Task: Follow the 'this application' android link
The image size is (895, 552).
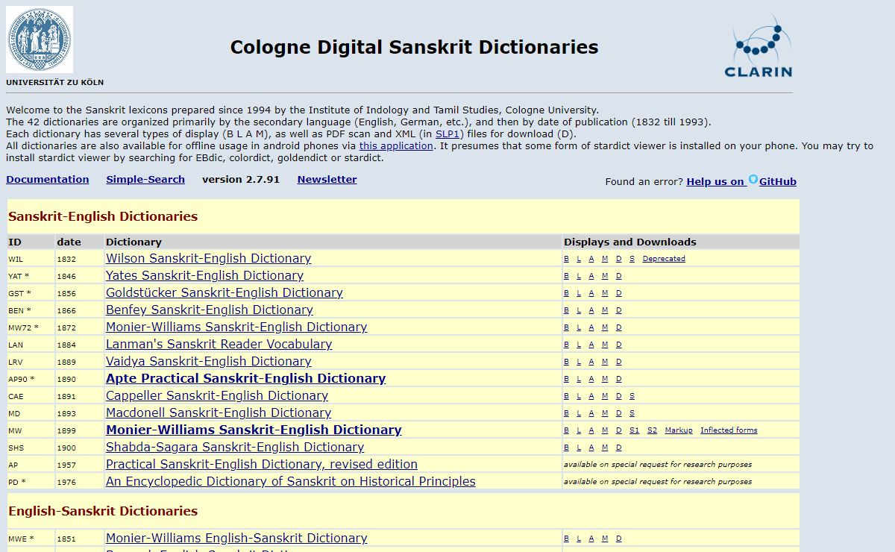Action: [x=396, y=146]
